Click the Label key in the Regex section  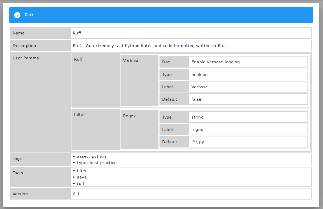coord(174,129)
